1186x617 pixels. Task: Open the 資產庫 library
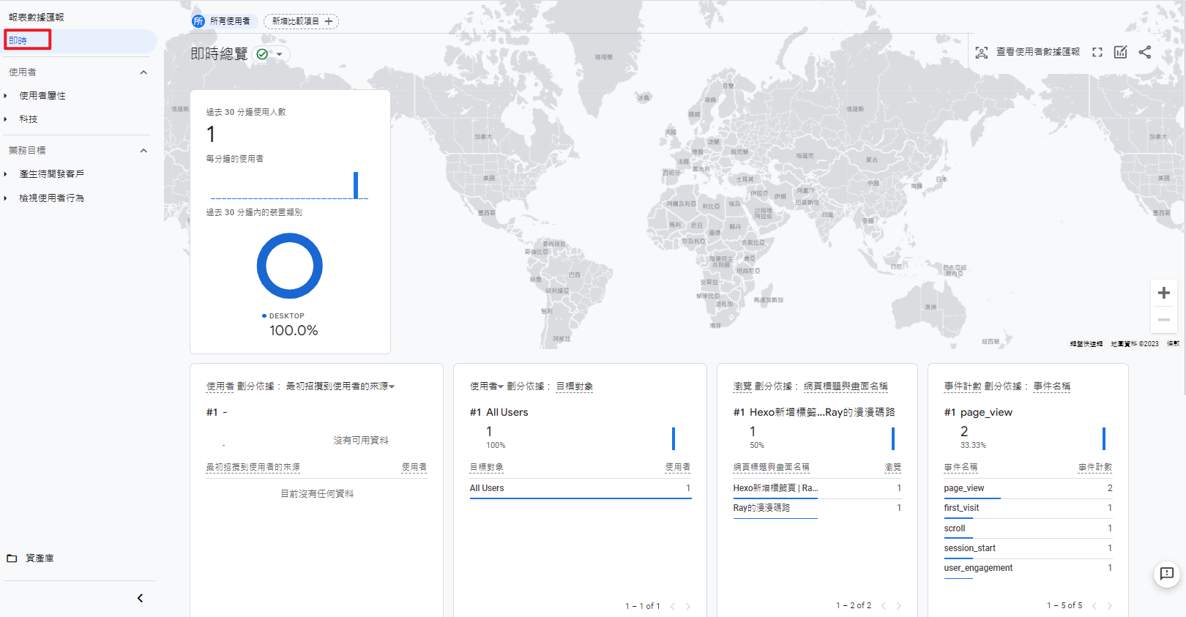[x=40, y=558]
